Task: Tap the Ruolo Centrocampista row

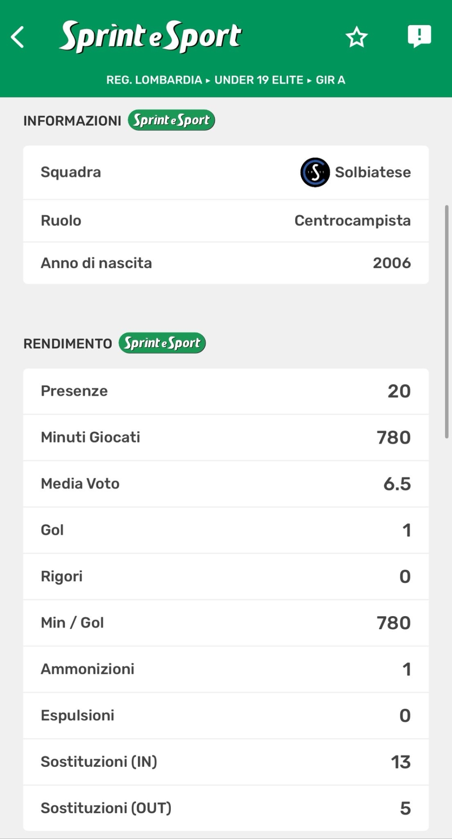Action: pyautogui.click(x=226, y=221)
